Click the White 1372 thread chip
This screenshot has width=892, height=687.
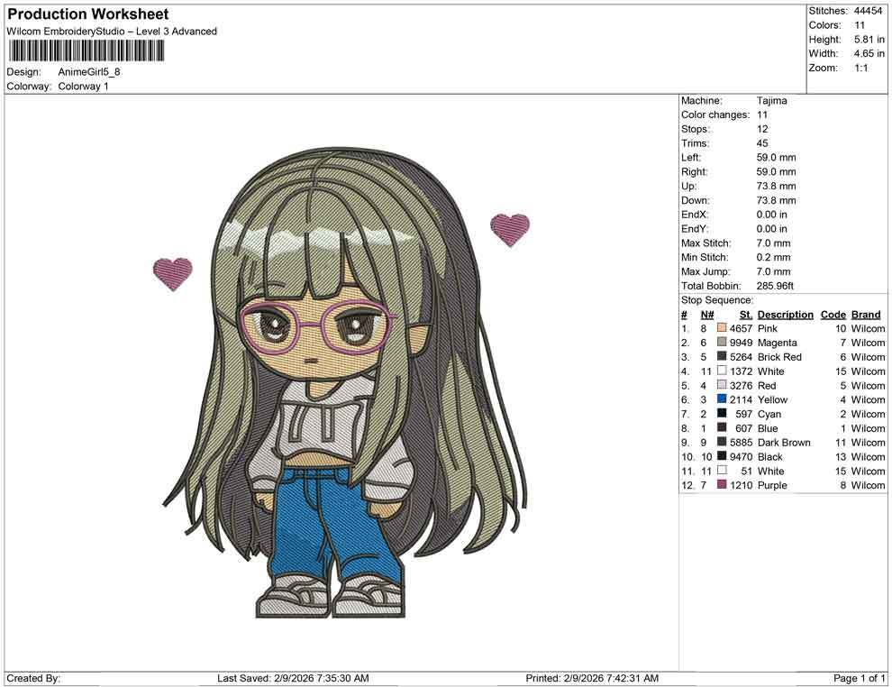click(721, 371)
